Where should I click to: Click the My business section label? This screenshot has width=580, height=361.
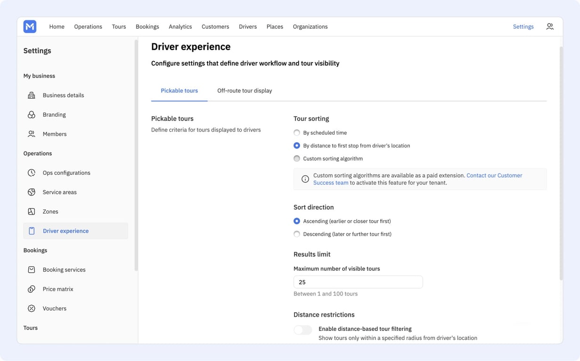click(x=39, y=76)
